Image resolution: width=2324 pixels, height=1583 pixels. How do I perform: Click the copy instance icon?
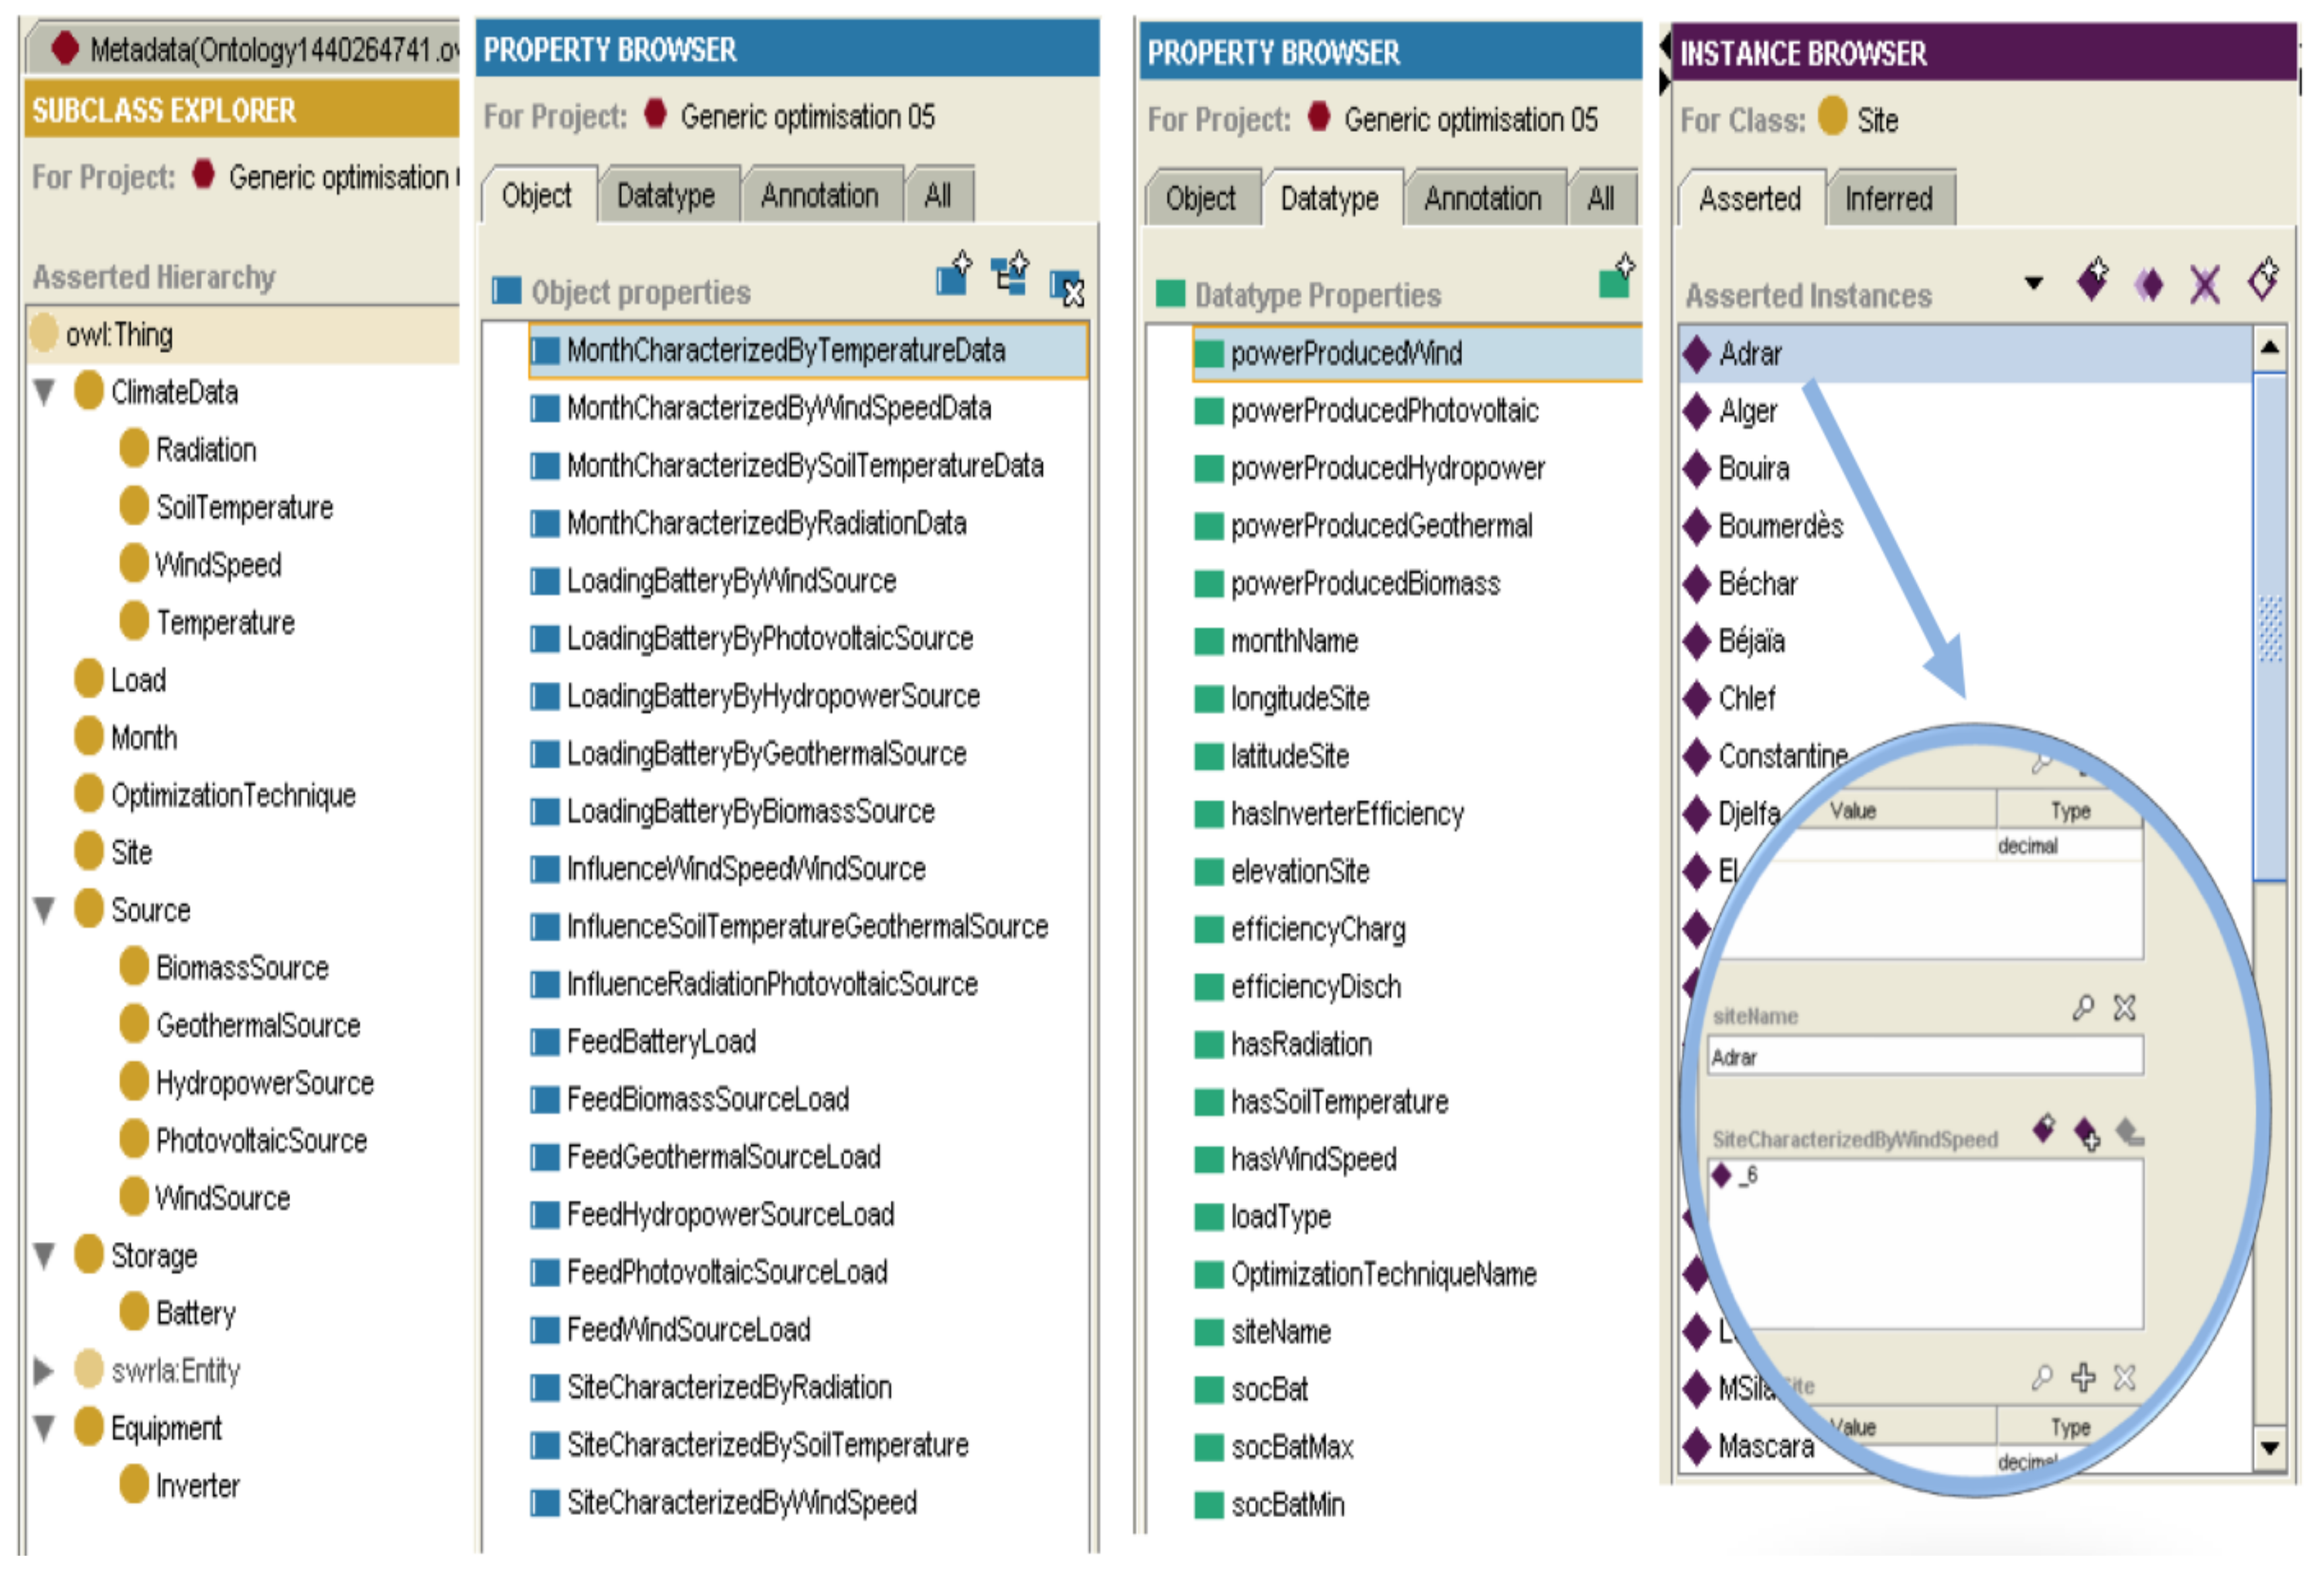pyautogui.click(x=2149, y=285)
